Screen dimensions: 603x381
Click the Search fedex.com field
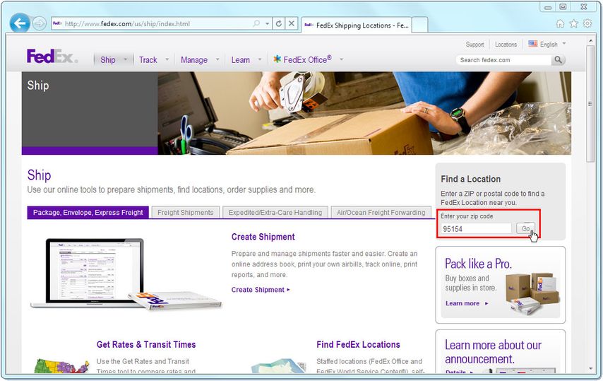point(505,60)
